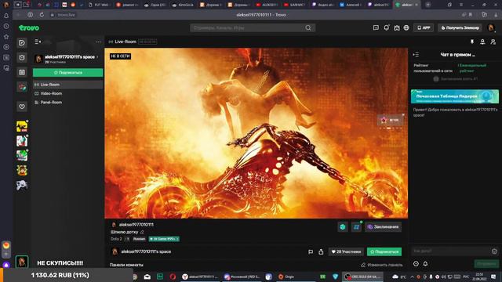Open the taskbar clock and date
Image resolution: width=502 pixels, height=282 pixels.
[x=479, y=277]
